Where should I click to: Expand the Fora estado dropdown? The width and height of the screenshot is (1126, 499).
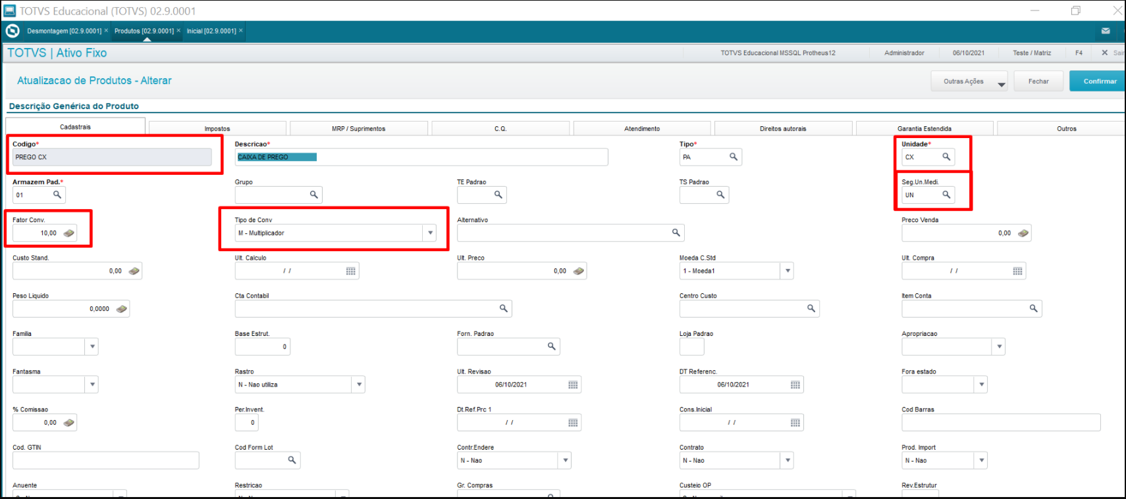[x=981, y=385]
